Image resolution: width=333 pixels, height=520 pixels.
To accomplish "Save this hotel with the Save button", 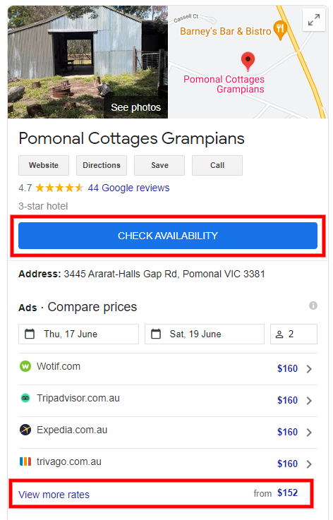I will point(159,165).
